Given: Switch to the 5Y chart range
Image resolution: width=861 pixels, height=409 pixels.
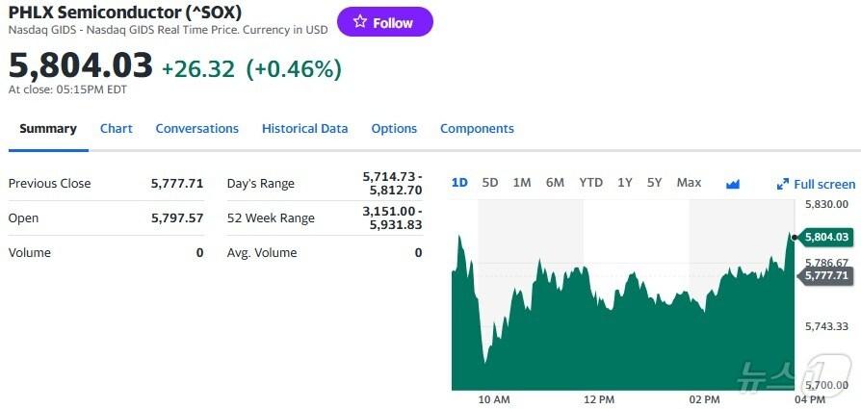Looking at the screenshot, I should pyautogui.click(x=655, y=183).
